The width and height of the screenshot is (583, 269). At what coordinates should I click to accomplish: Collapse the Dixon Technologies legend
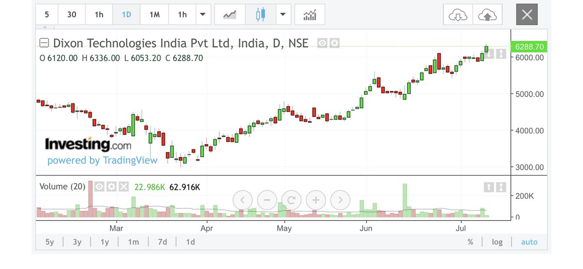44,43
